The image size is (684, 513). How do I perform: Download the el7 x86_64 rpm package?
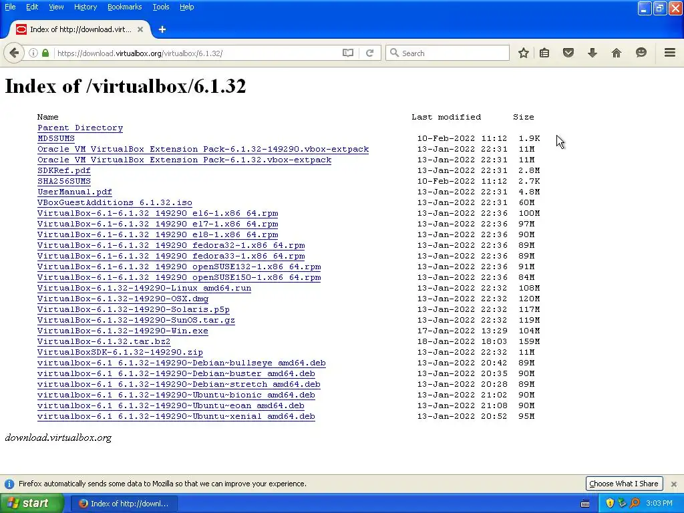[158, 224]
